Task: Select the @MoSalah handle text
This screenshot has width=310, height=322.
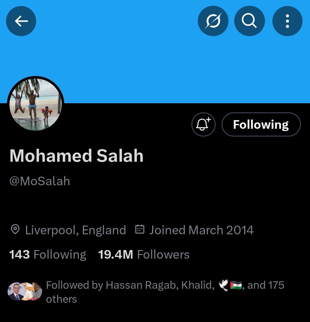Action: click(x=40, y=181)
